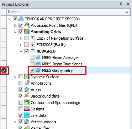Viewport: 132px width, 129px height.
Task: Click the Dynamic Surface icon
Action: (x=27, y=77)
